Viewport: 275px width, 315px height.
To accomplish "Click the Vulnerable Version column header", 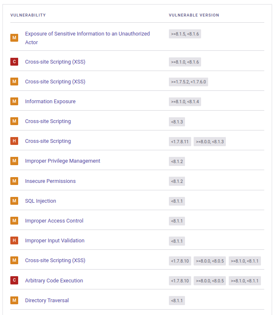I will [x=194, y=15].
